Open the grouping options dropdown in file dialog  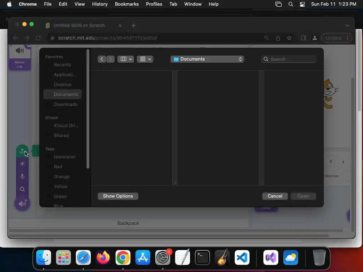[145, 59]
